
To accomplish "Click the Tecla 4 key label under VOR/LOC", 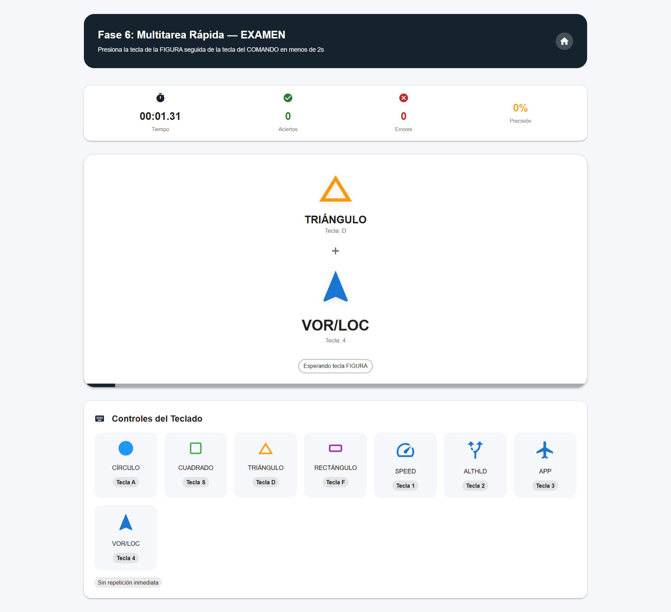I will [x=125, y=558].
